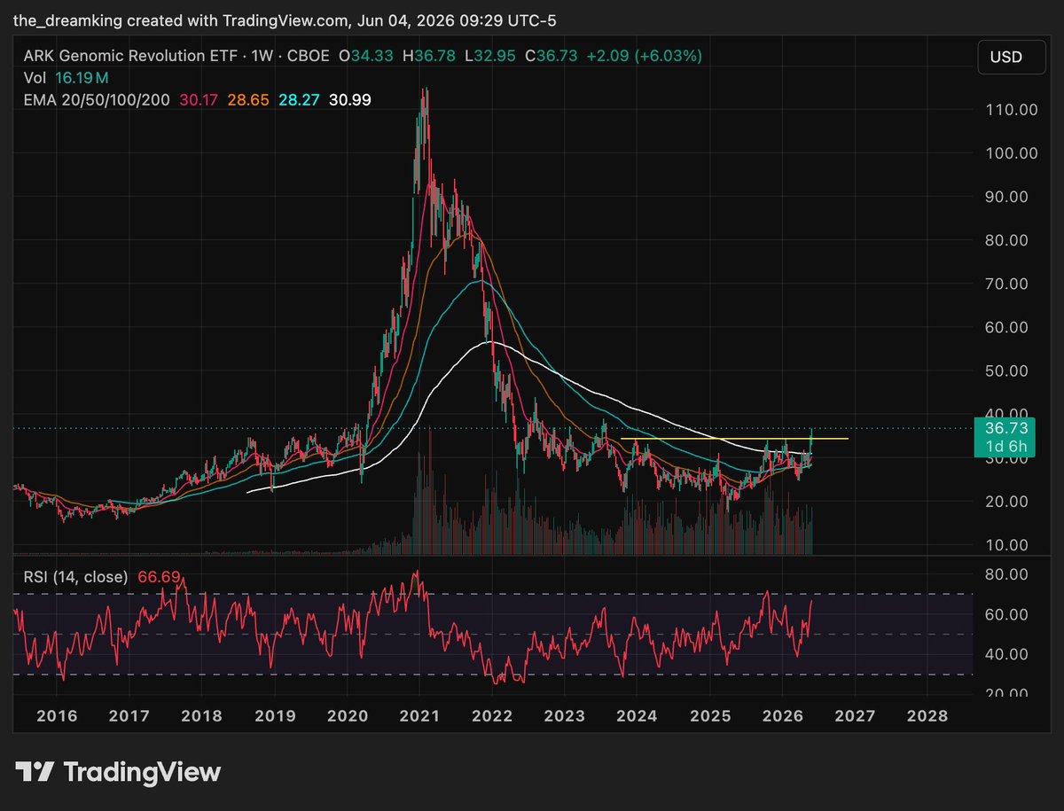Viewport: 1064px width, 811px height.
Task: Click the USD currency button
Action: click(1011, 57)
